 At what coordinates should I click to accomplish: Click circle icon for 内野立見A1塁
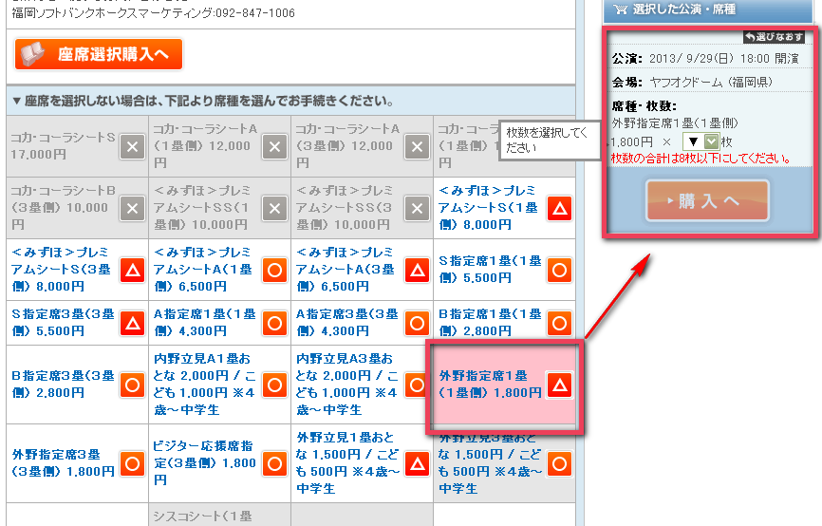point(274,385)
